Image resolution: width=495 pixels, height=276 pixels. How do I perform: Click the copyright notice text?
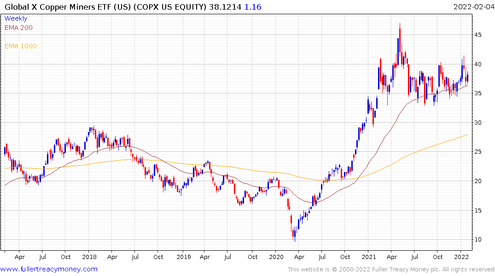tap(391, 269)
